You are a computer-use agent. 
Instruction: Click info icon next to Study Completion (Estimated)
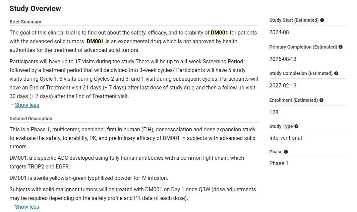pos(336,73)
